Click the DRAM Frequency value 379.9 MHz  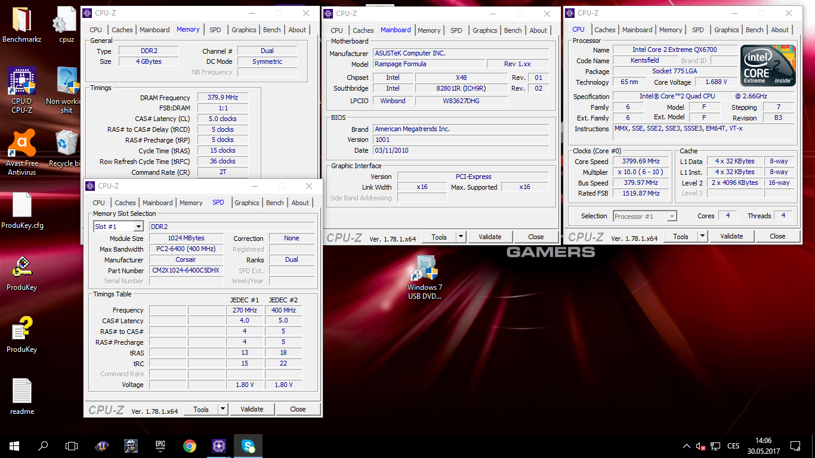222,98
